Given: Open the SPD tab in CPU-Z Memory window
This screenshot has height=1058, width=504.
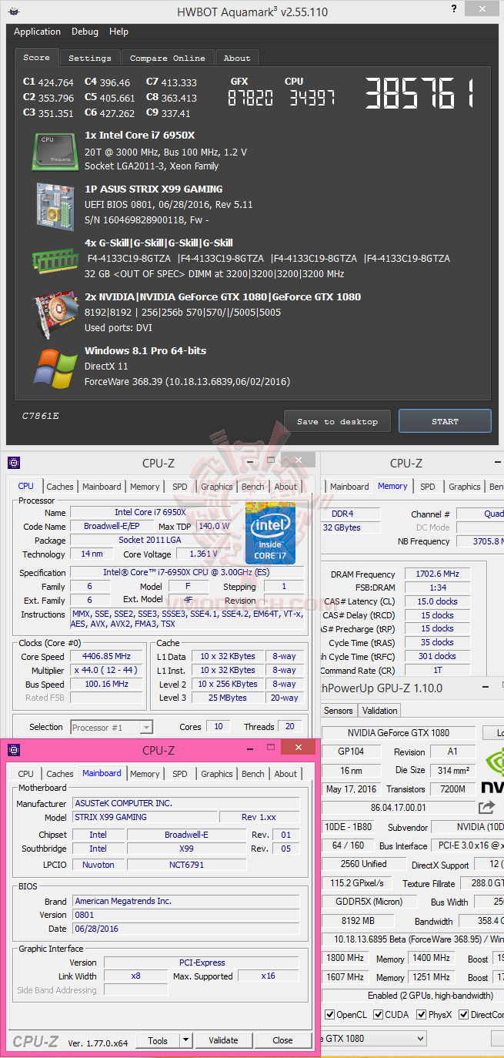Looking at the screenshot, I should coord(427,487).
